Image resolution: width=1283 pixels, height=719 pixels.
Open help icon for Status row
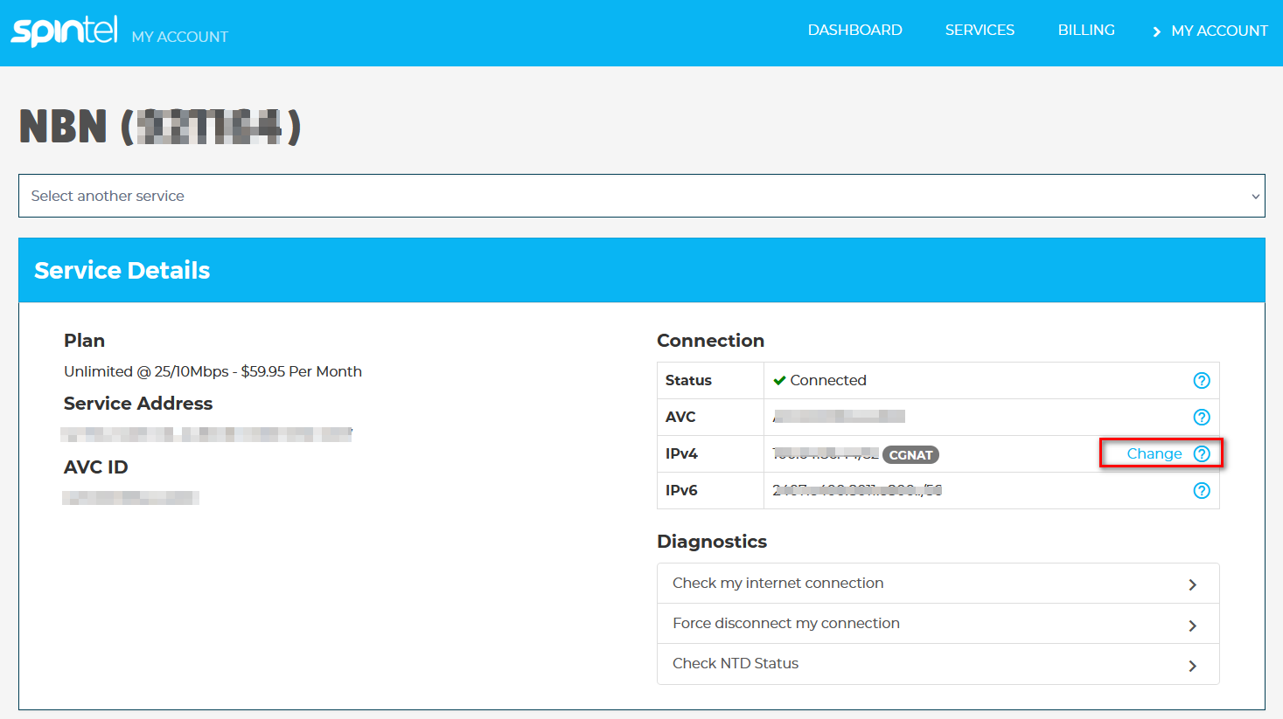coord(1202,380)
